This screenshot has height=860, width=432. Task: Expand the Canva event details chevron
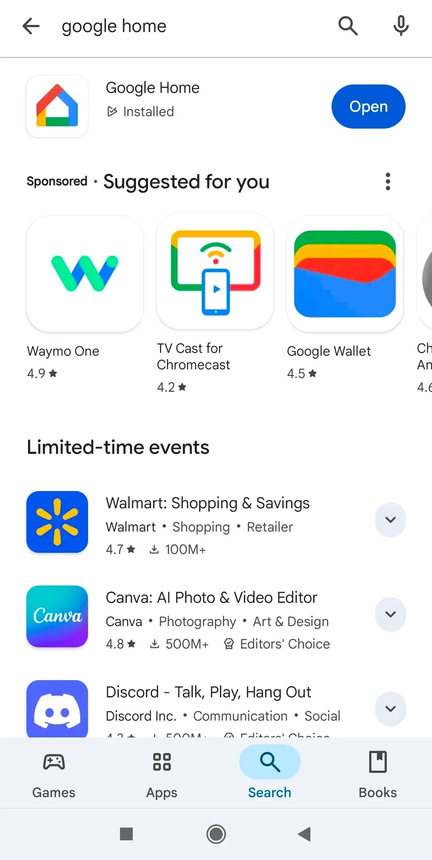pos(390,614)
